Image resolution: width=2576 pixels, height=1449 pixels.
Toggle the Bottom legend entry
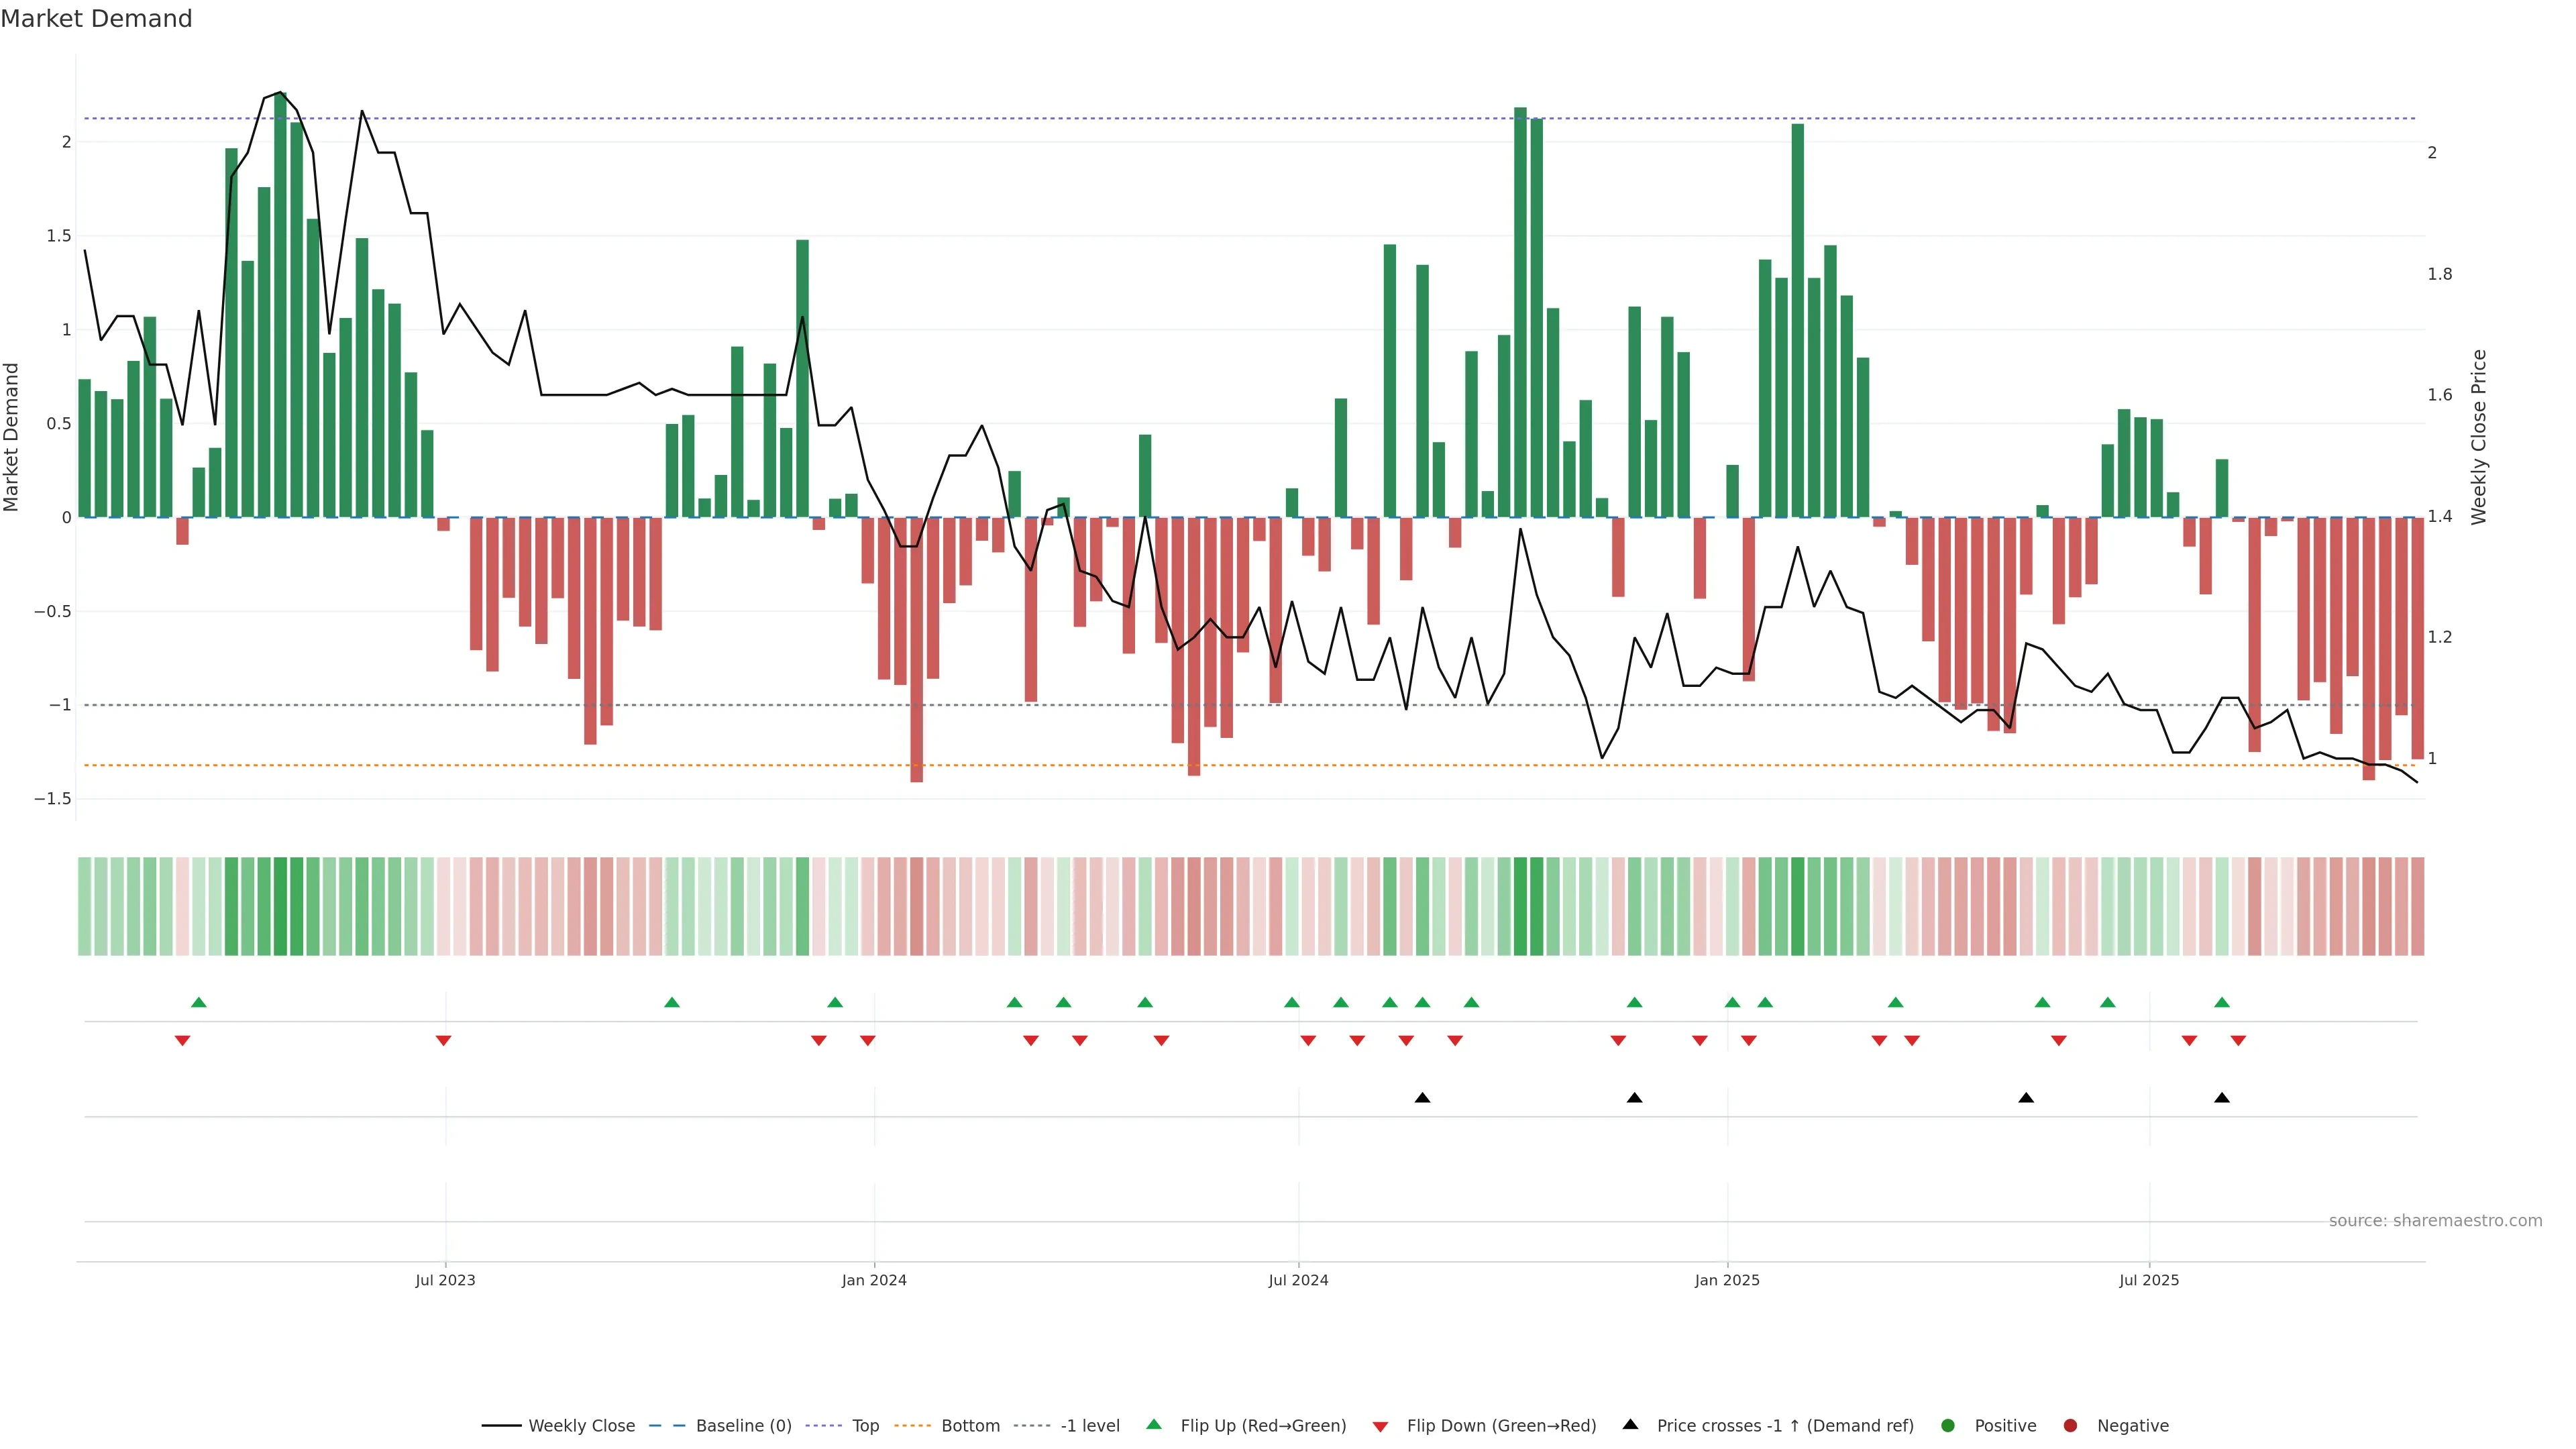point(970,1426)
